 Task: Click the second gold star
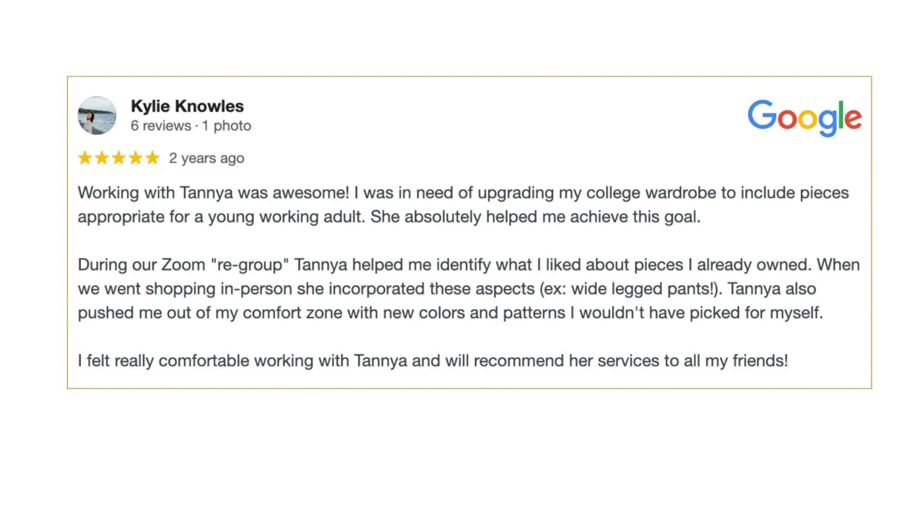(102, 158)
